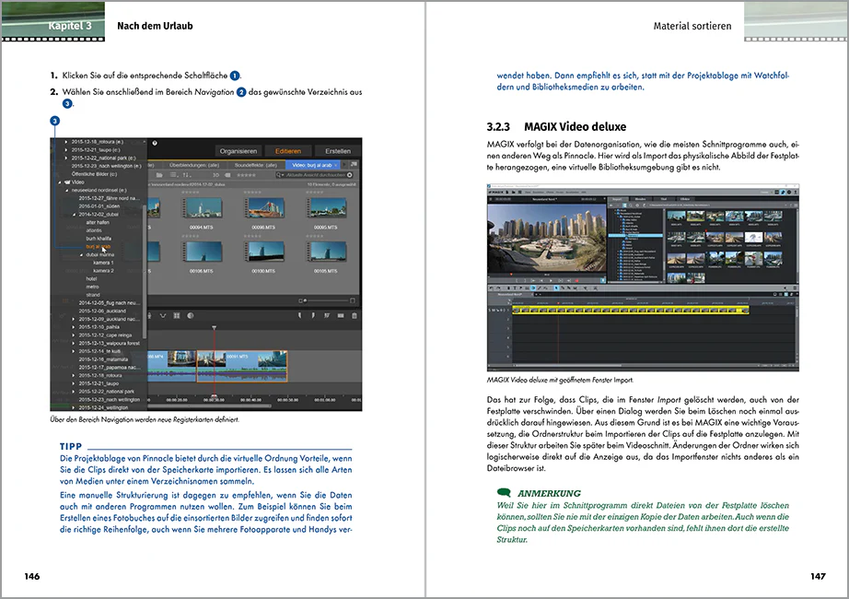The width and height of the screenshot is (849, 599).
Task: Select the 00100.MTS clip thumbnail
Action: [x=263, y=252]
